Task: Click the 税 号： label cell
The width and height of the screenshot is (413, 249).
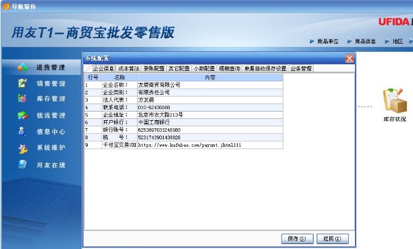Action: 120,137
